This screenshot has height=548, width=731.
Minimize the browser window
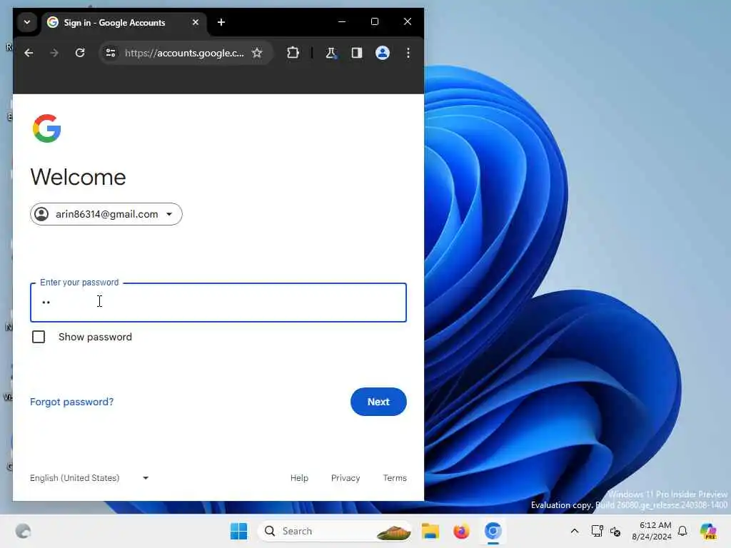(342, 22)
